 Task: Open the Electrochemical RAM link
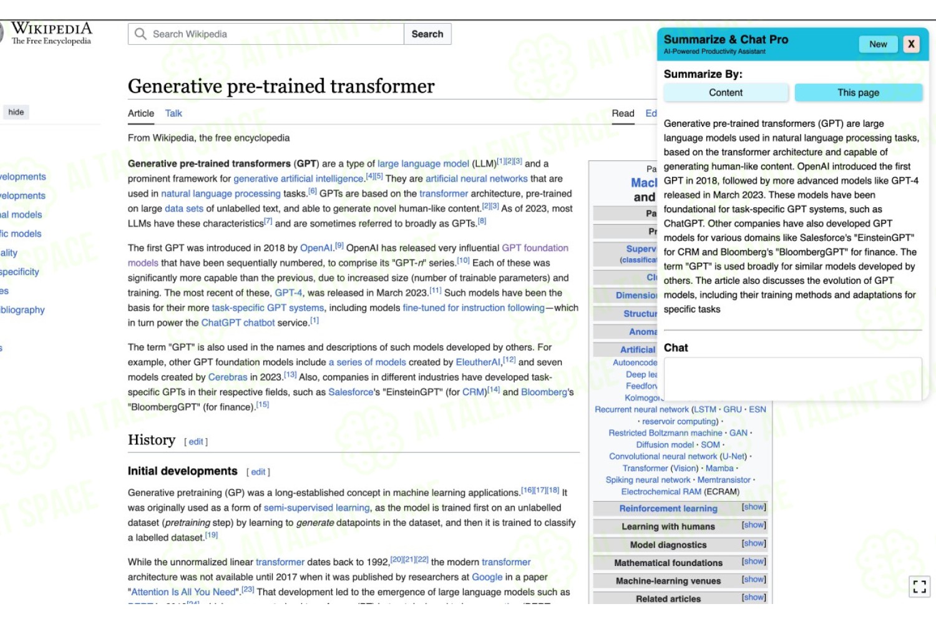(x=661, y=492)
